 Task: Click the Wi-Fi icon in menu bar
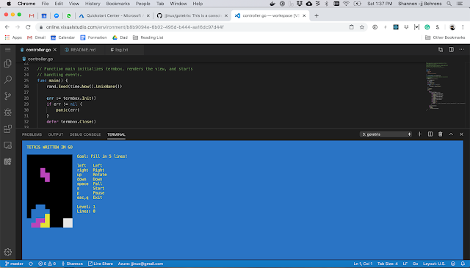[x=346, y=4]
